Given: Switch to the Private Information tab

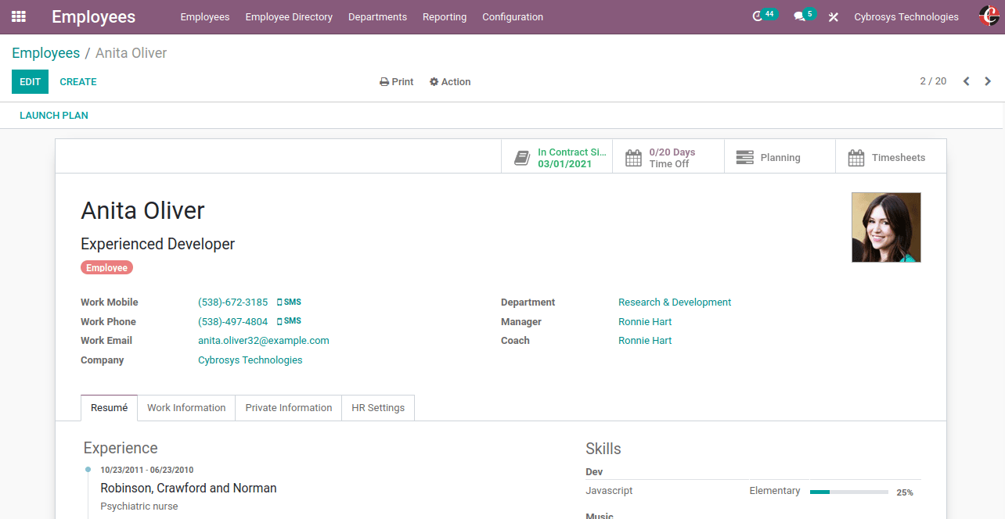Looking at the screenshot, I should coord(288,407).
